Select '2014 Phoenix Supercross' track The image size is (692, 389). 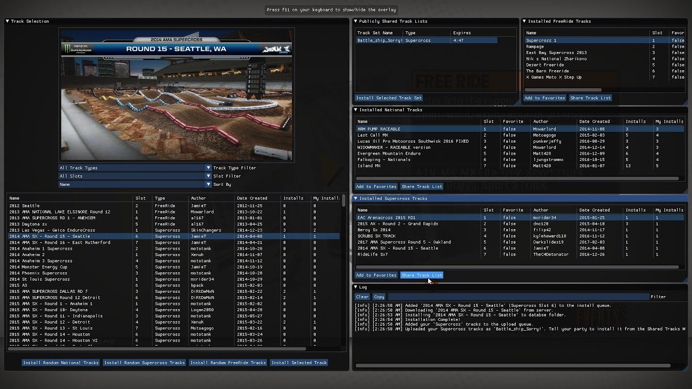(x=174, y=273)
